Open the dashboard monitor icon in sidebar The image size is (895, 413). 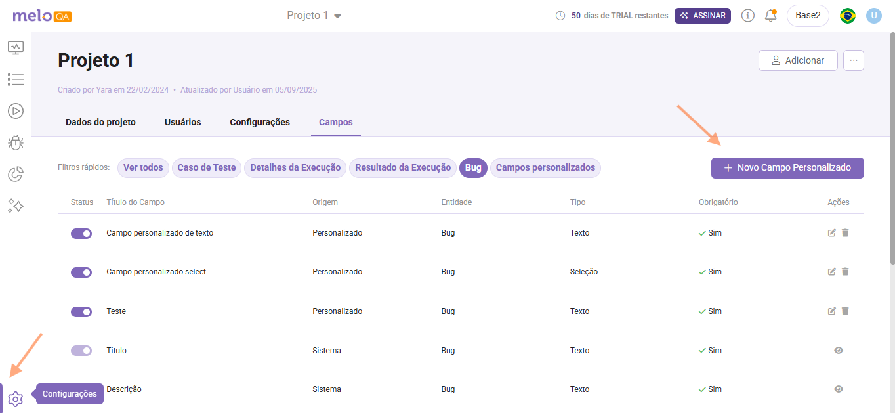(15, 48)
